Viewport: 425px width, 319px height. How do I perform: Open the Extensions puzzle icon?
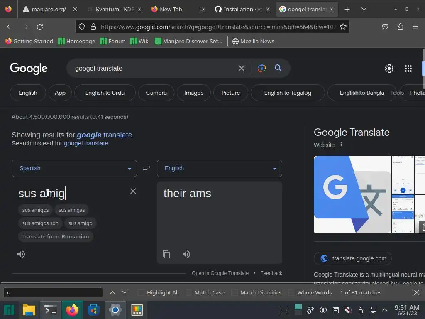pos(400,27)
